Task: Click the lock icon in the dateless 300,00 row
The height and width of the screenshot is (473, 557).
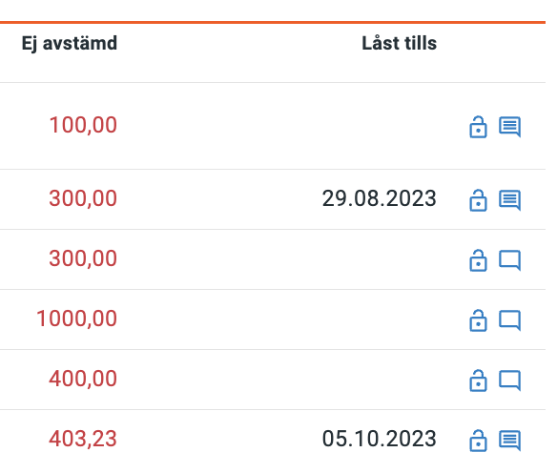Action: 478,260
